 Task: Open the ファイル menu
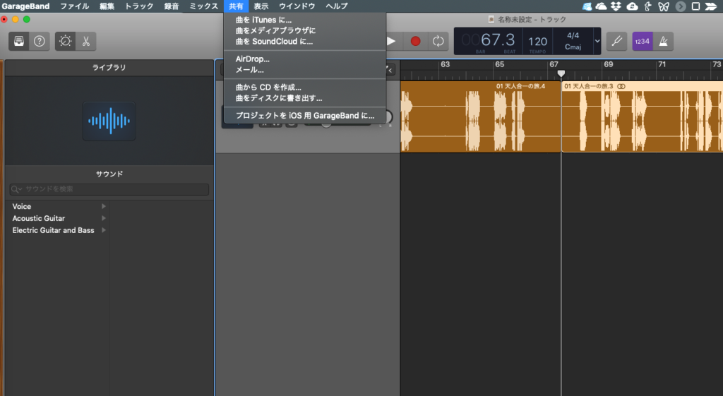click(x=75, y=6)
